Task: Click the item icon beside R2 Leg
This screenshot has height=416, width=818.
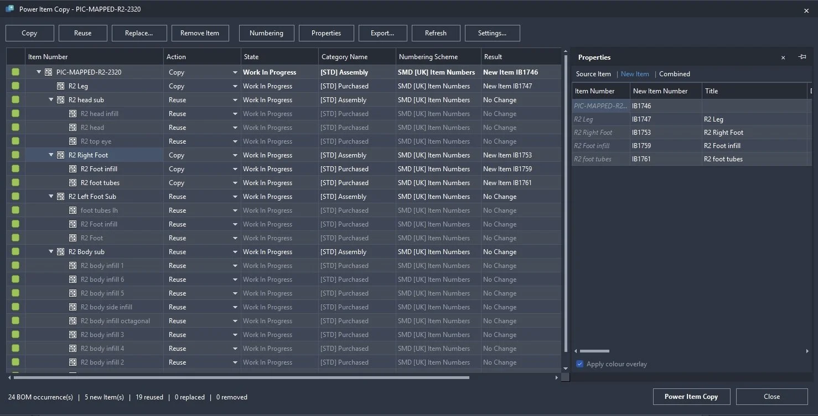Action: [60, 86]
